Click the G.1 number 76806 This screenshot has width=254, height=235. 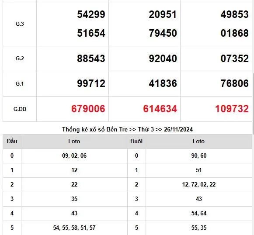235,83
